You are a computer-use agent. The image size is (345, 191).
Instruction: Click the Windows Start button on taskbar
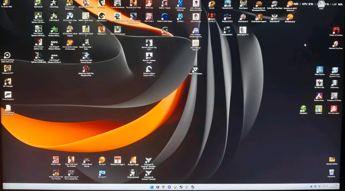(x=151, y=187)
